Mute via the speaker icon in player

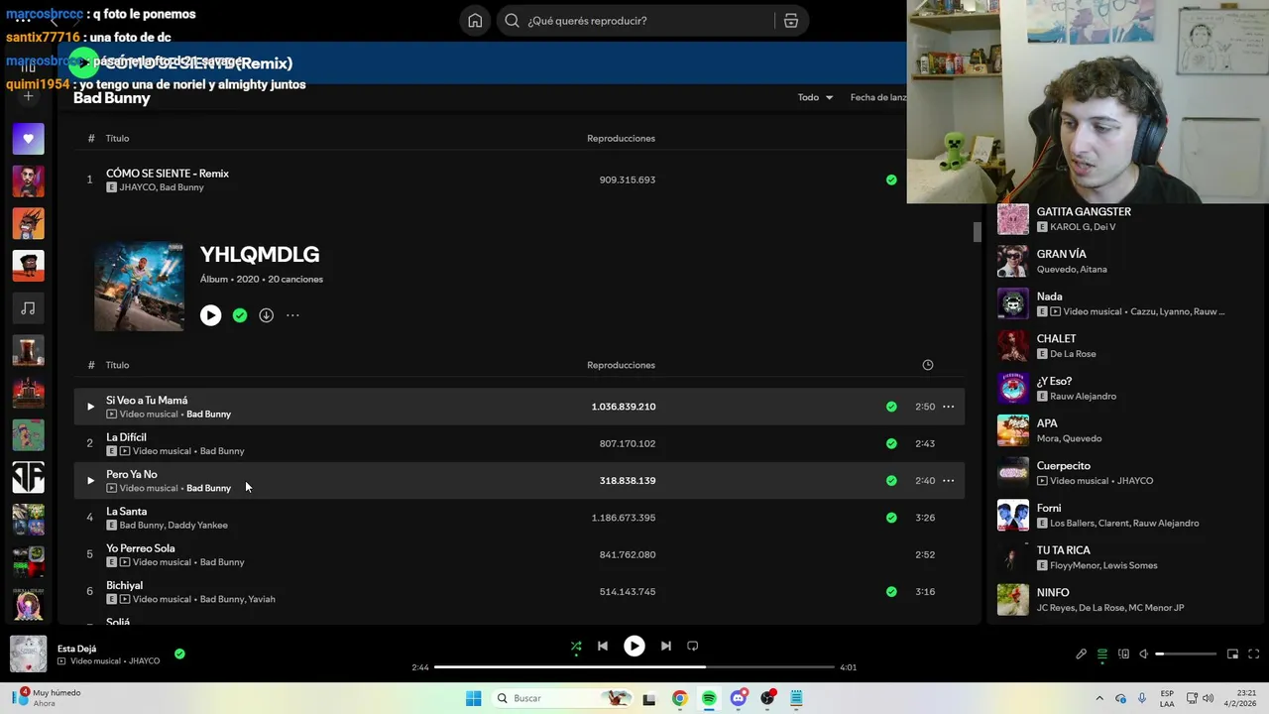coord(1143,654)
